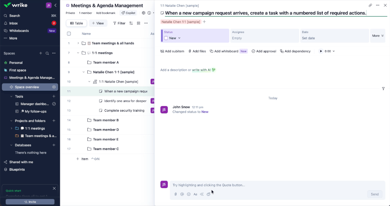
Task: Open Aa text formatting options
Action: [x=195, y=194]
